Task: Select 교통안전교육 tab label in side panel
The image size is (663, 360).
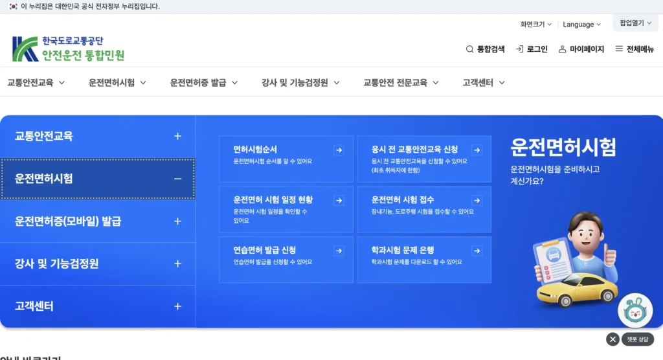Action: [43, 136]
